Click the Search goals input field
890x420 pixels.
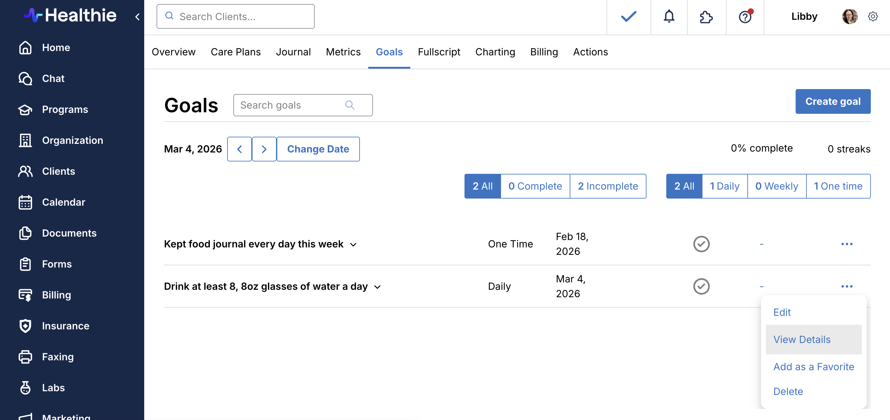click(x=290, y=105)
